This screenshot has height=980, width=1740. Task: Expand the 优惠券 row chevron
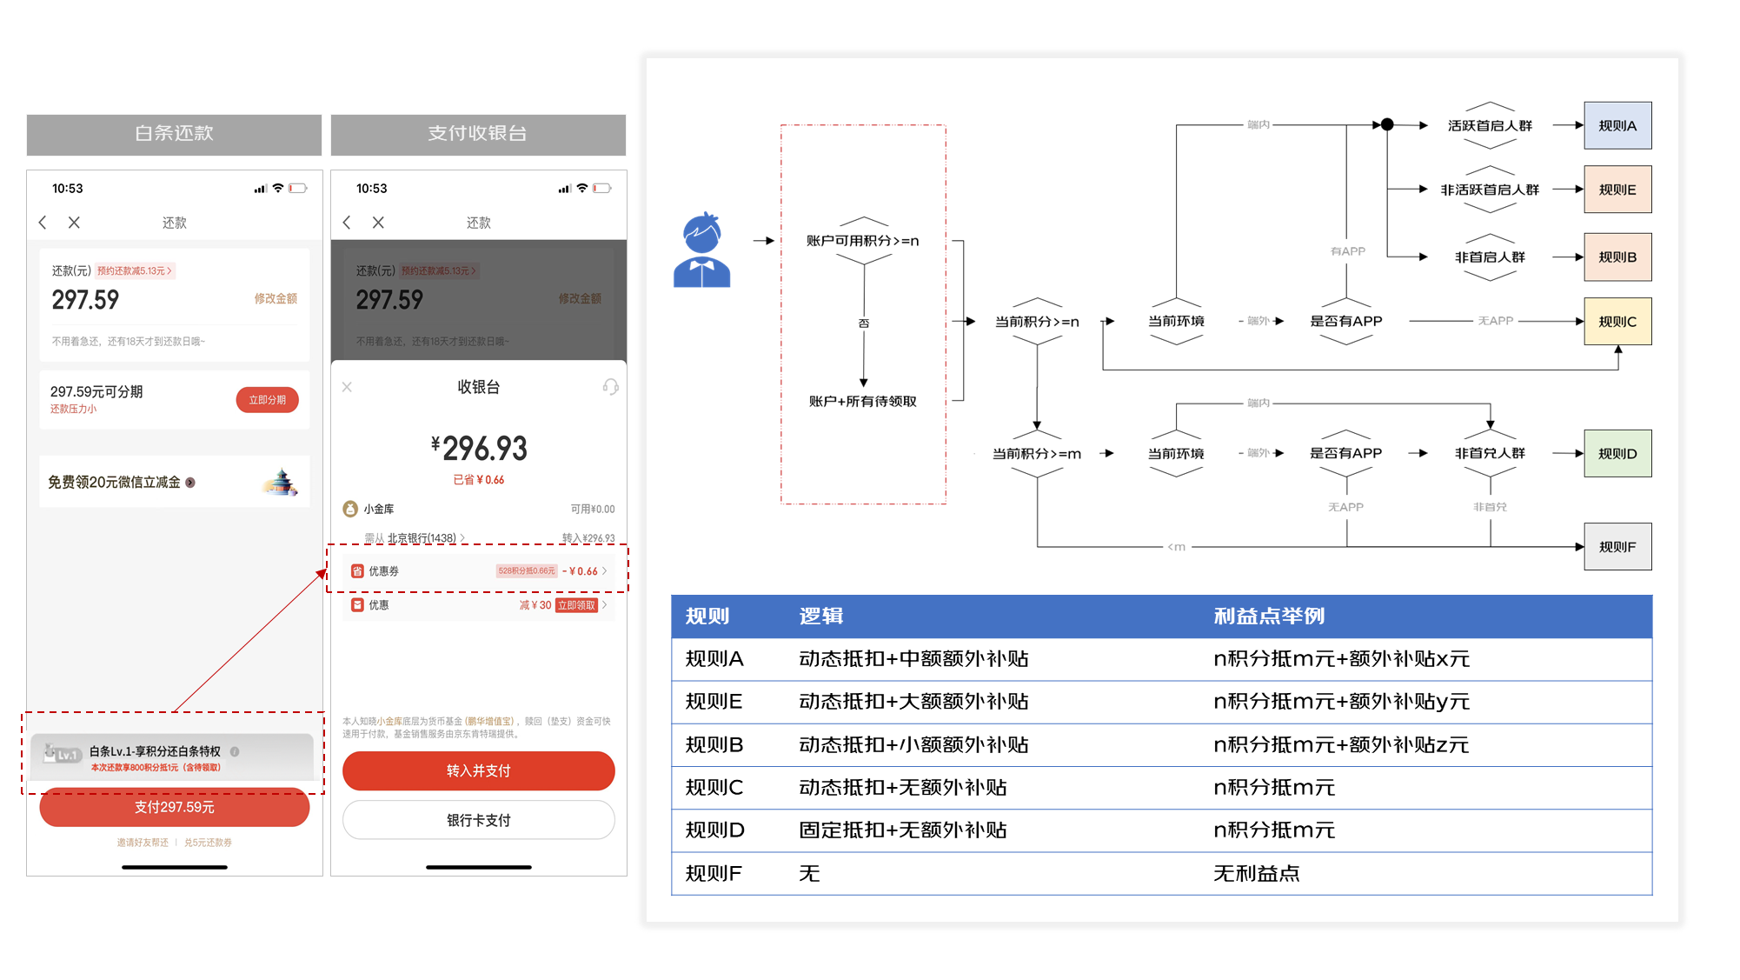605,571
